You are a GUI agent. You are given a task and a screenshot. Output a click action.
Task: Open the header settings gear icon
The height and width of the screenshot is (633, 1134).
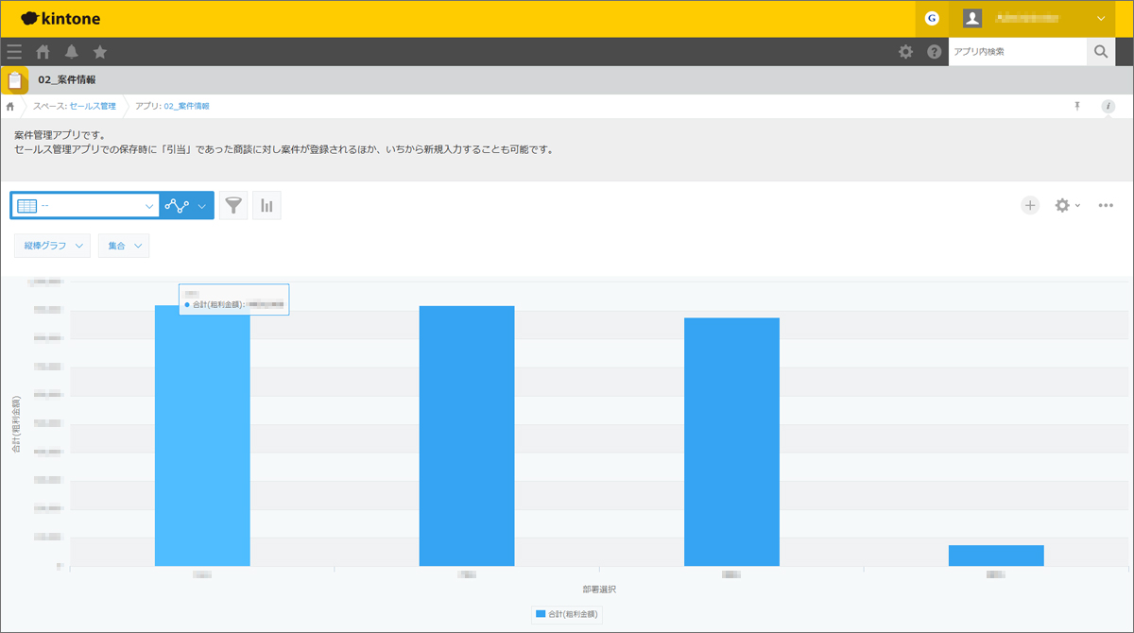coord(905,52)
